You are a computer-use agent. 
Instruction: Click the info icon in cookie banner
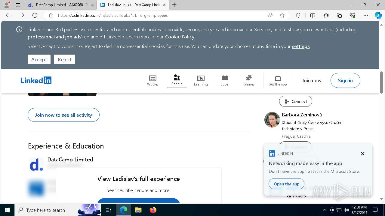[19, 29]
